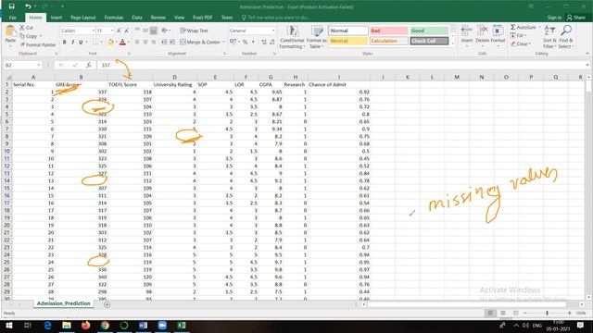Switch to the Insert tab
The width and height of the screenshot is (593, 333).
(x=57, y=18)
